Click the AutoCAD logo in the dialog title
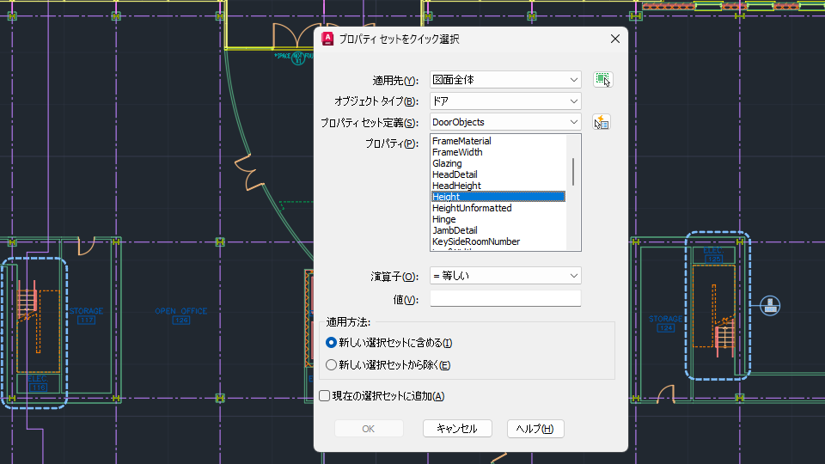 tap(327, 39)
